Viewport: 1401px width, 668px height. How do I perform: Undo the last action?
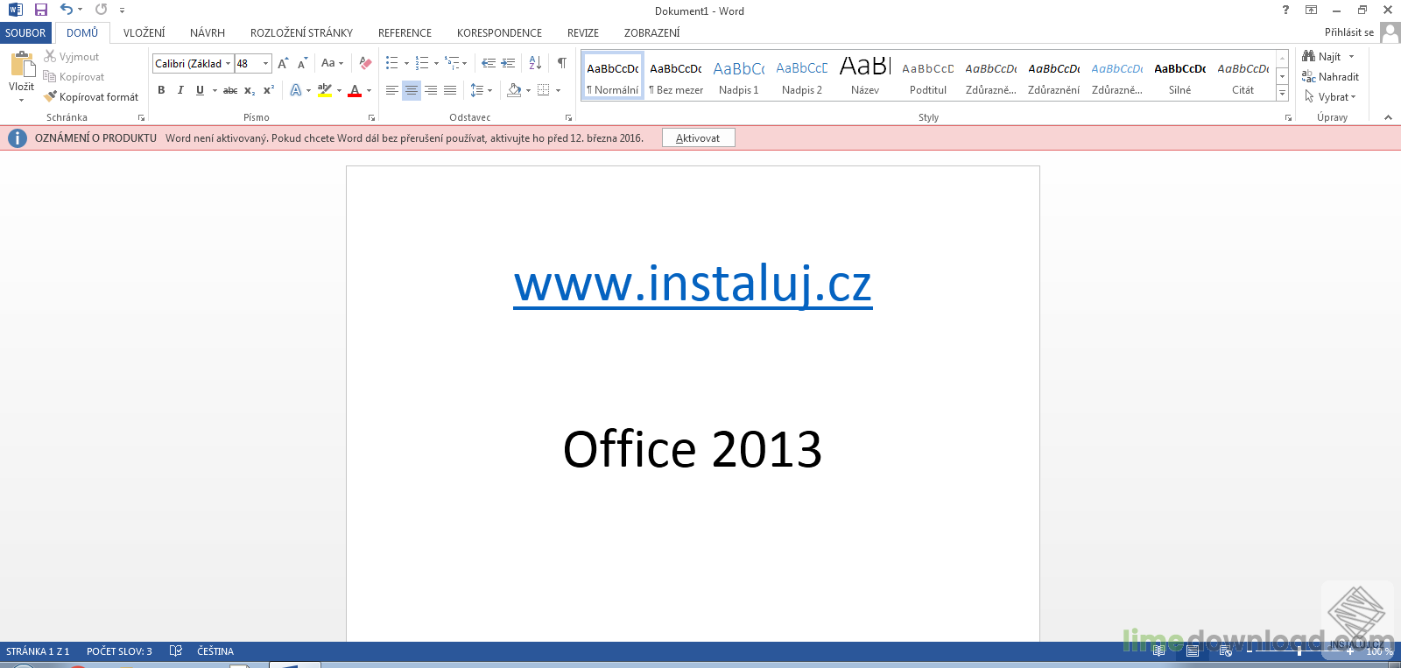pyautogui.click(x=67, y=10)
